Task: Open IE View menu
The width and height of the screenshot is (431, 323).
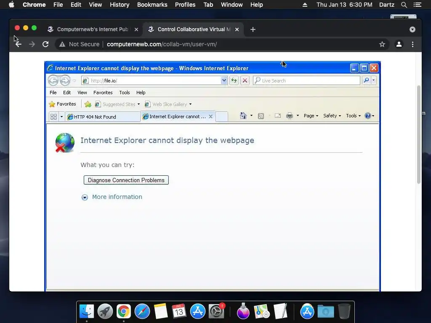Action: 82,93
